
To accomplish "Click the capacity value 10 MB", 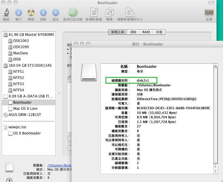I will click(157, 113).
